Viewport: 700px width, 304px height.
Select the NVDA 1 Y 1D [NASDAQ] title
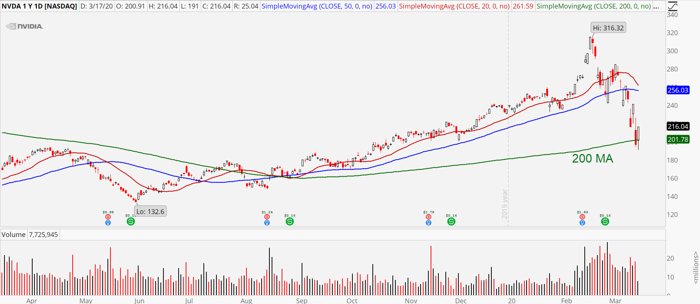[39, 6]
